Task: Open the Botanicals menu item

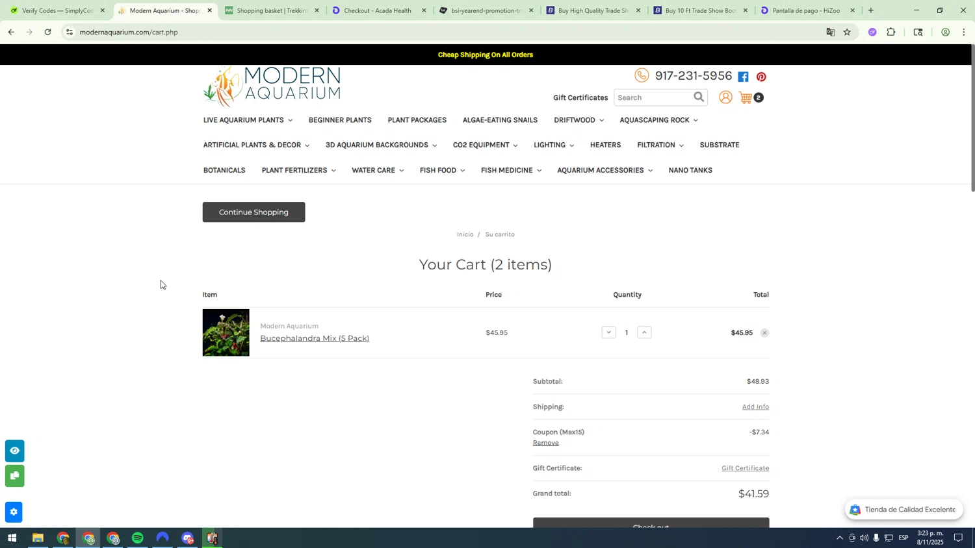Action: tap(224, 170)
